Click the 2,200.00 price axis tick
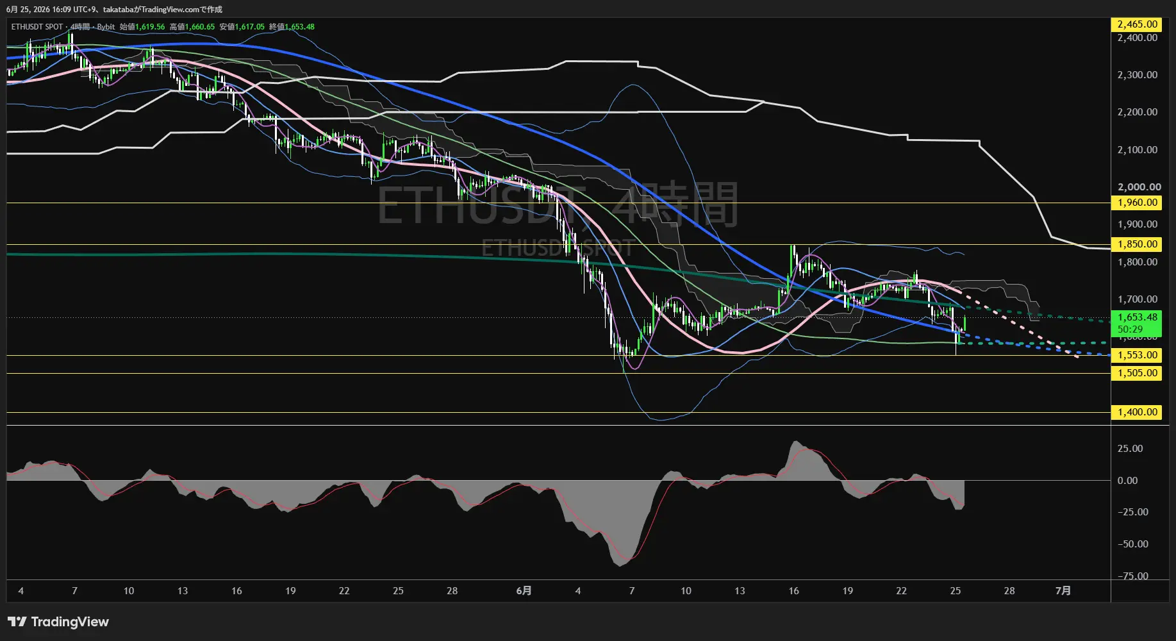Viewport: 1176px width, 641px height. point(1137,112)
